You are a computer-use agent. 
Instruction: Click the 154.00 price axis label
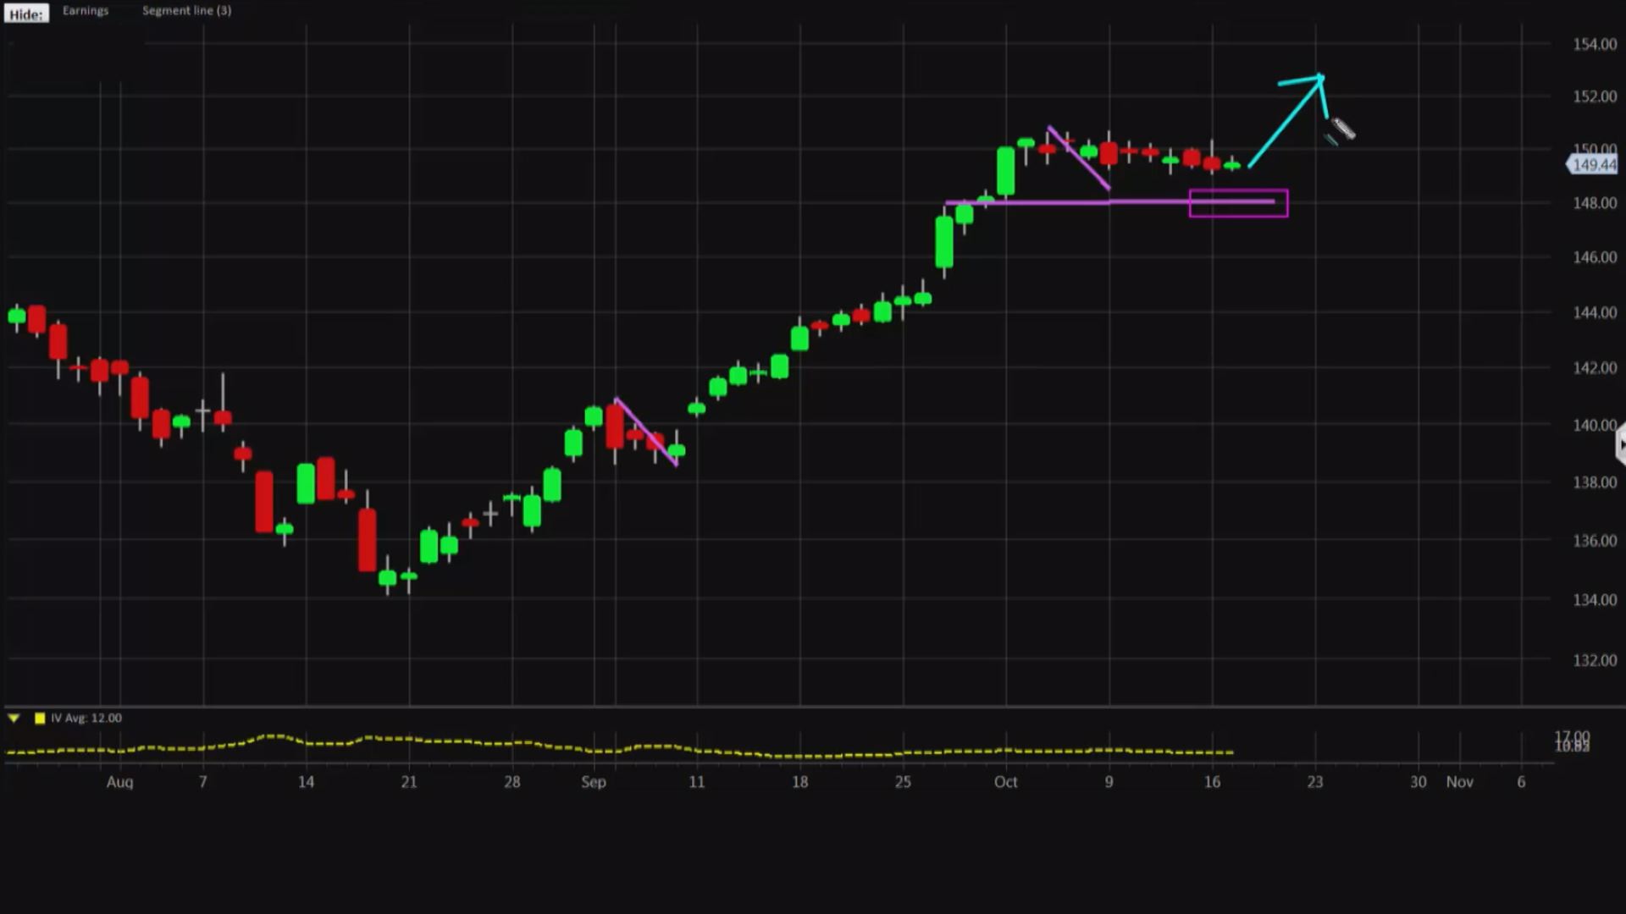[x=1595, y=44]
